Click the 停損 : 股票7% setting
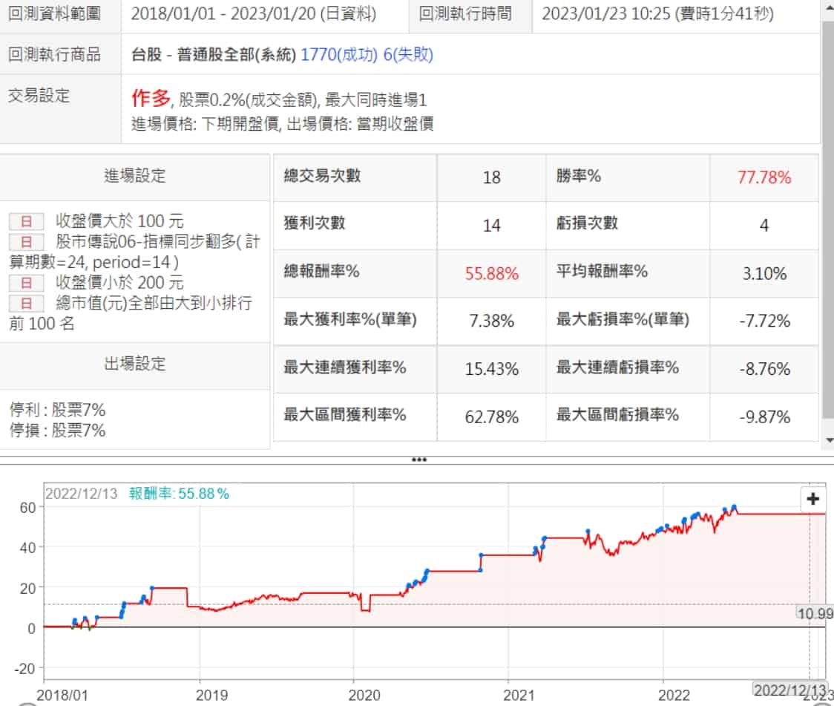The height and width of the screenshot is (706, 834). click(x=57, y=431)
